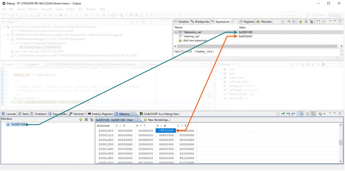Open External Tools dropdown arrow

point(126,15)
